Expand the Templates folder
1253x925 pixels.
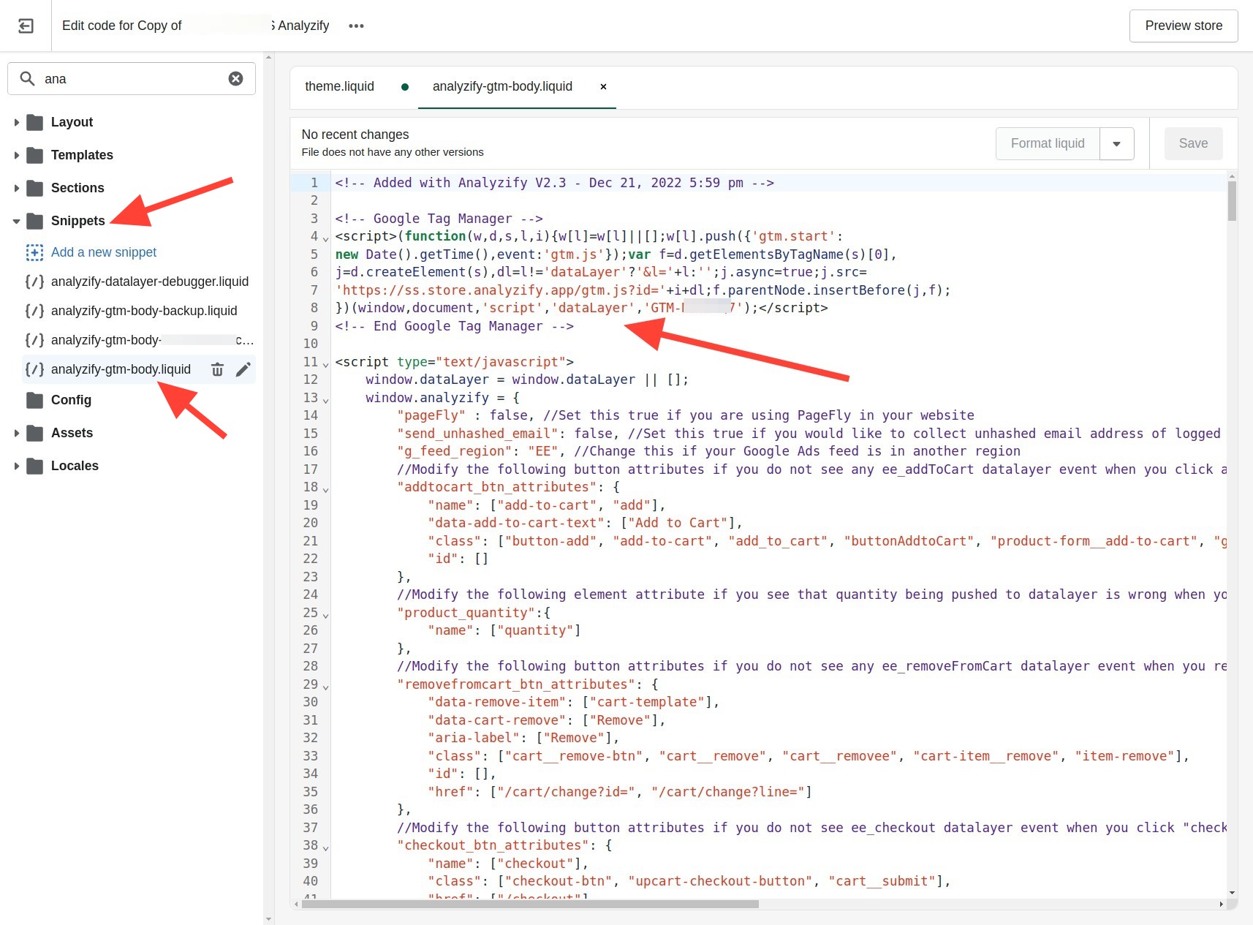pyautogui.click(x=16, y=155)
